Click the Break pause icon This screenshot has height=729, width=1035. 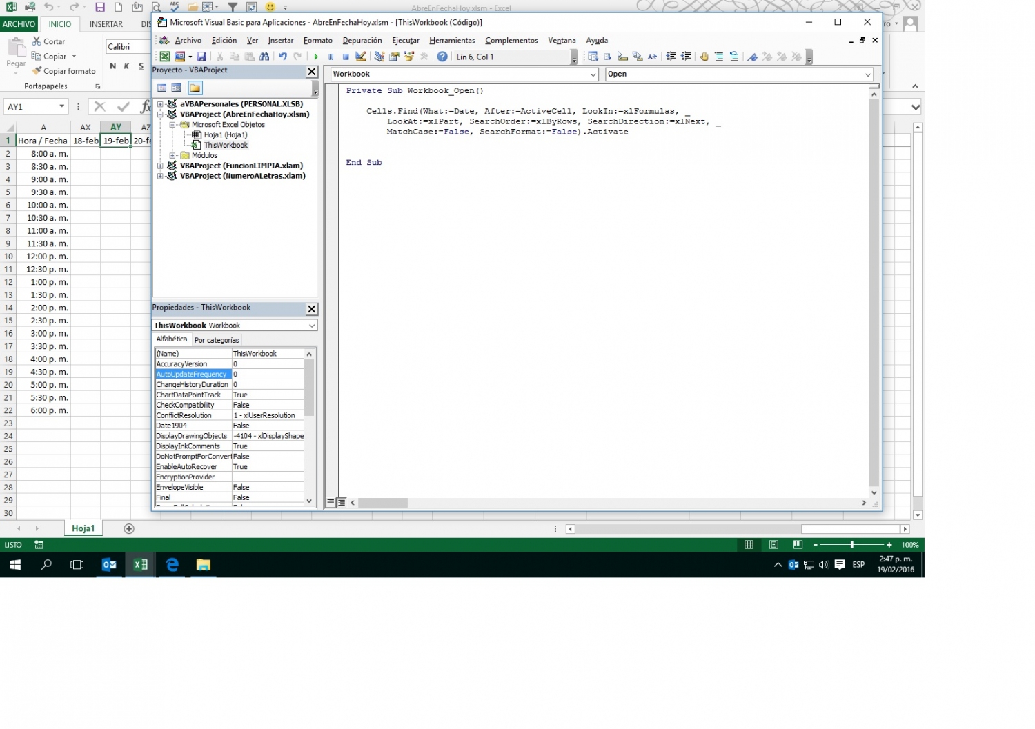pyautogui.click(x=331, y=57)
